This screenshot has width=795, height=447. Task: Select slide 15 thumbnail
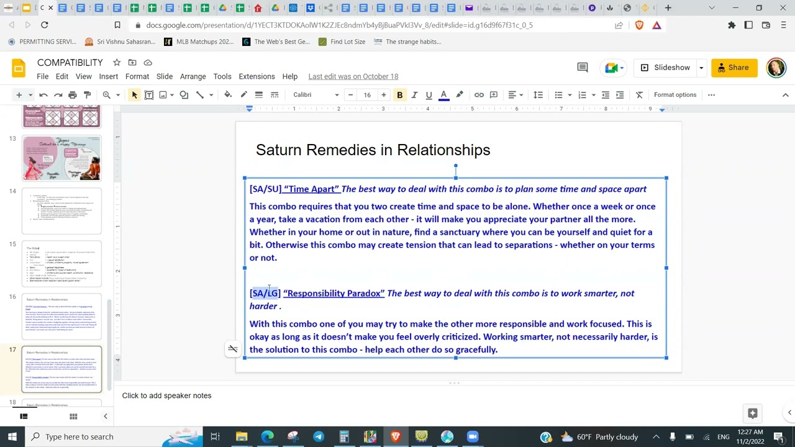[x=61, y=264]
